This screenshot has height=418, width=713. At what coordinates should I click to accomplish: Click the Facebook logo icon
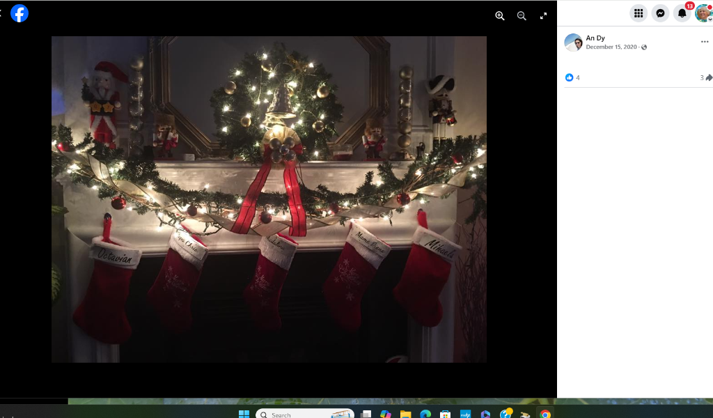(x=19, y=13)
